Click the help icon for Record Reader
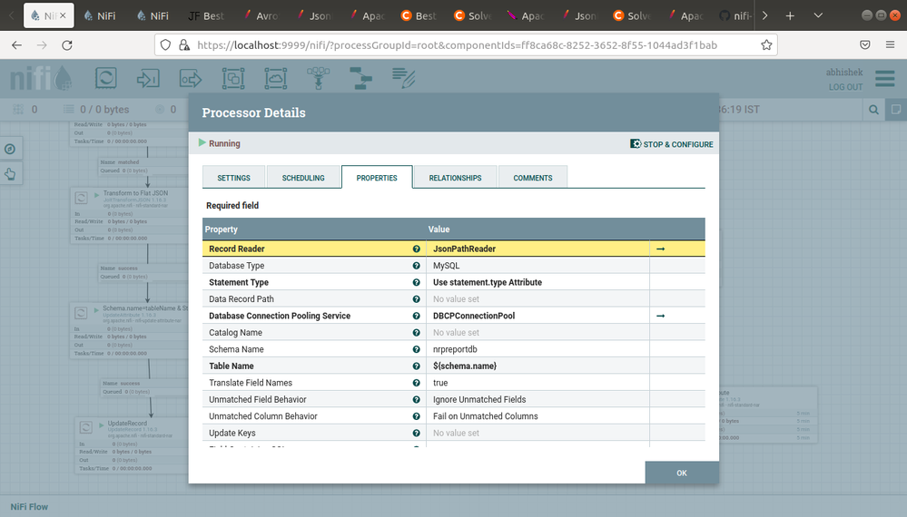This screenshot has width=907, height=517. 417,249
